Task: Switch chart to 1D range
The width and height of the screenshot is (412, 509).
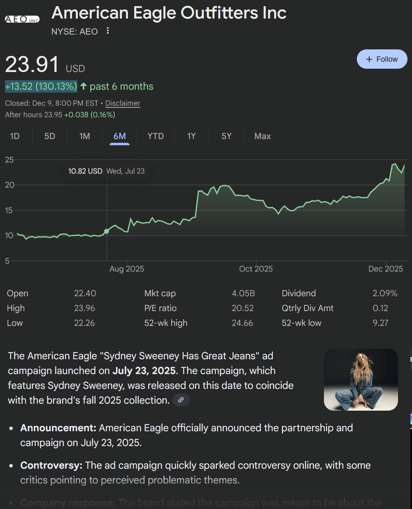Action: (15, 136)
